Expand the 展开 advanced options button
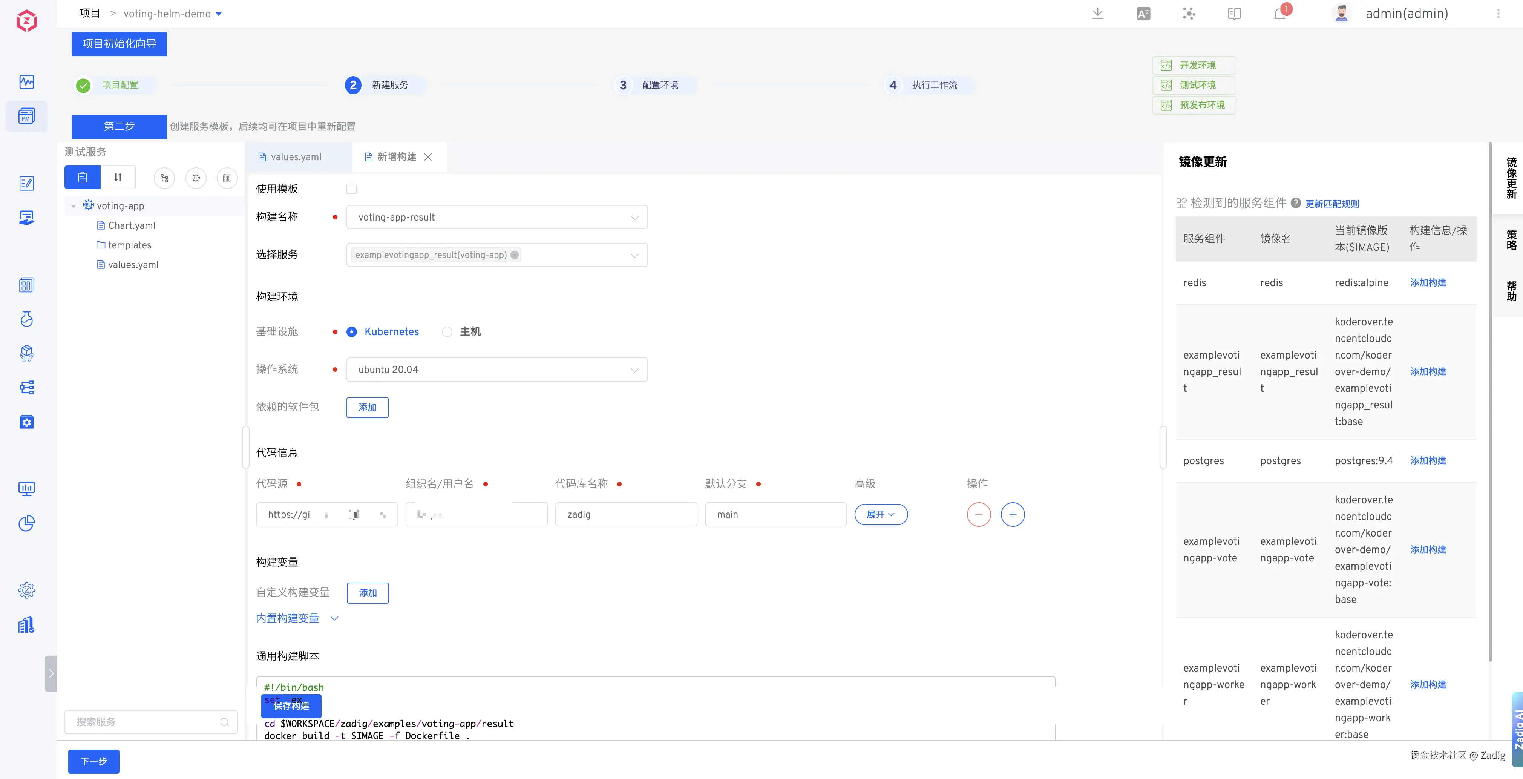 pos(881,515)
